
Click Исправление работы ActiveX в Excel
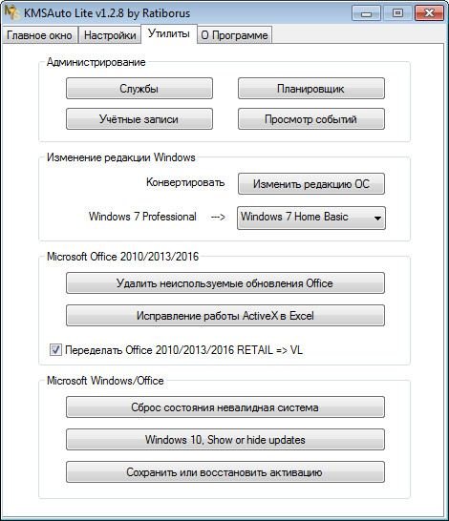click(x=225, y=315)
